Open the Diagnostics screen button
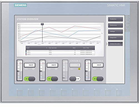139x107 pixels. coord(115,38)
